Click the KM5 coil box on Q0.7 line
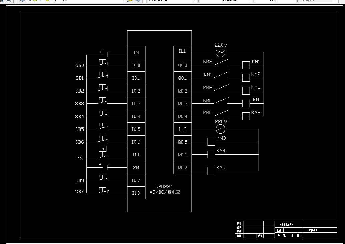 [x=211, y=171]
